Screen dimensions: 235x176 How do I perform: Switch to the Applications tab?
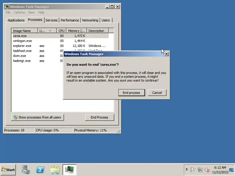tap(16, 20)
